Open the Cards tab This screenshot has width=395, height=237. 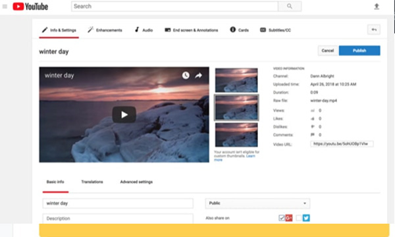(x=240, y=30)
